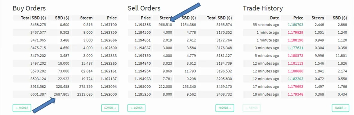354x115 pixels.
Task: Click the HIGHER button under Buy Orders
Action: point(22,108)
